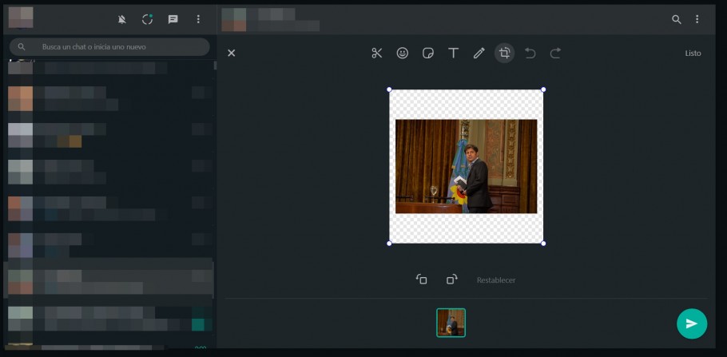The height and width of the screenshot is (357, 727).
Task: Select the pencil drawing tool
Action: pos(479,54)
